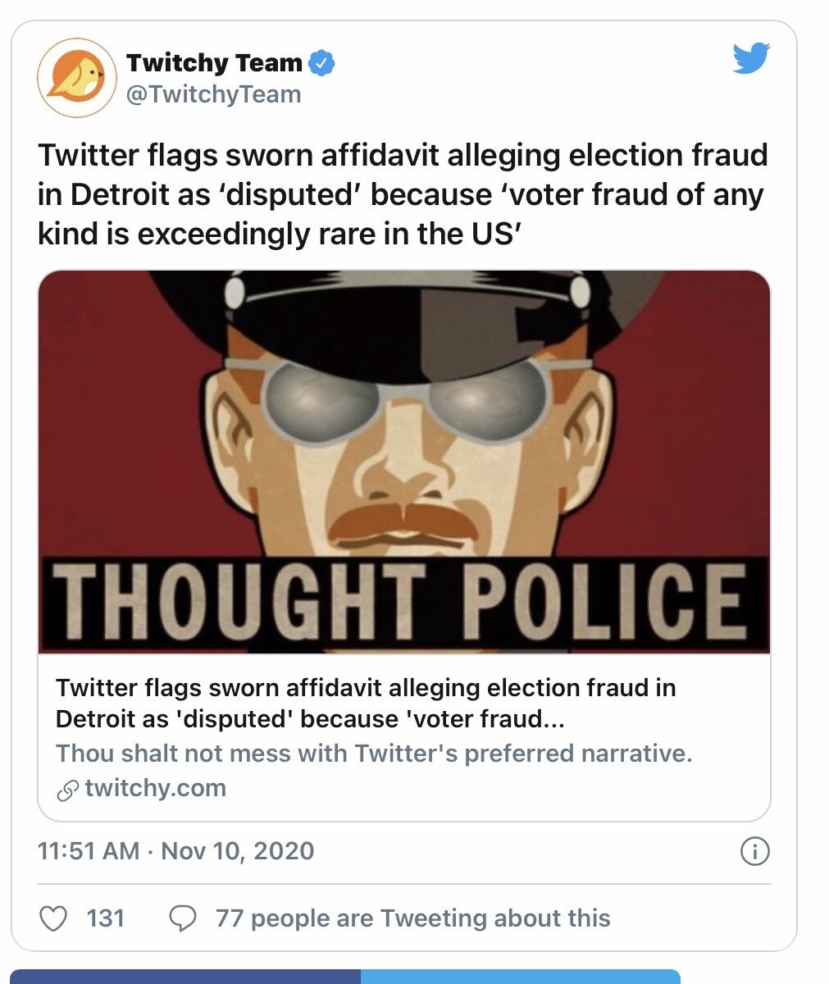View 77 people Tweeting about this
Screen dimensions: 829x984
pos(412,918)
